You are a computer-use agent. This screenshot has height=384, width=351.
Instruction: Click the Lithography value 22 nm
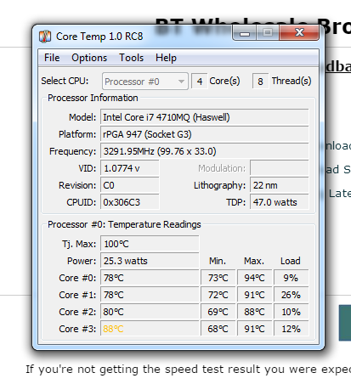tap(280, 185)
